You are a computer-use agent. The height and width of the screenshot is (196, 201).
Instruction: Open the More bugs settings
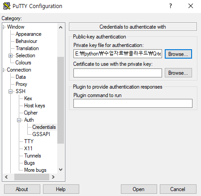click(35, 170)
